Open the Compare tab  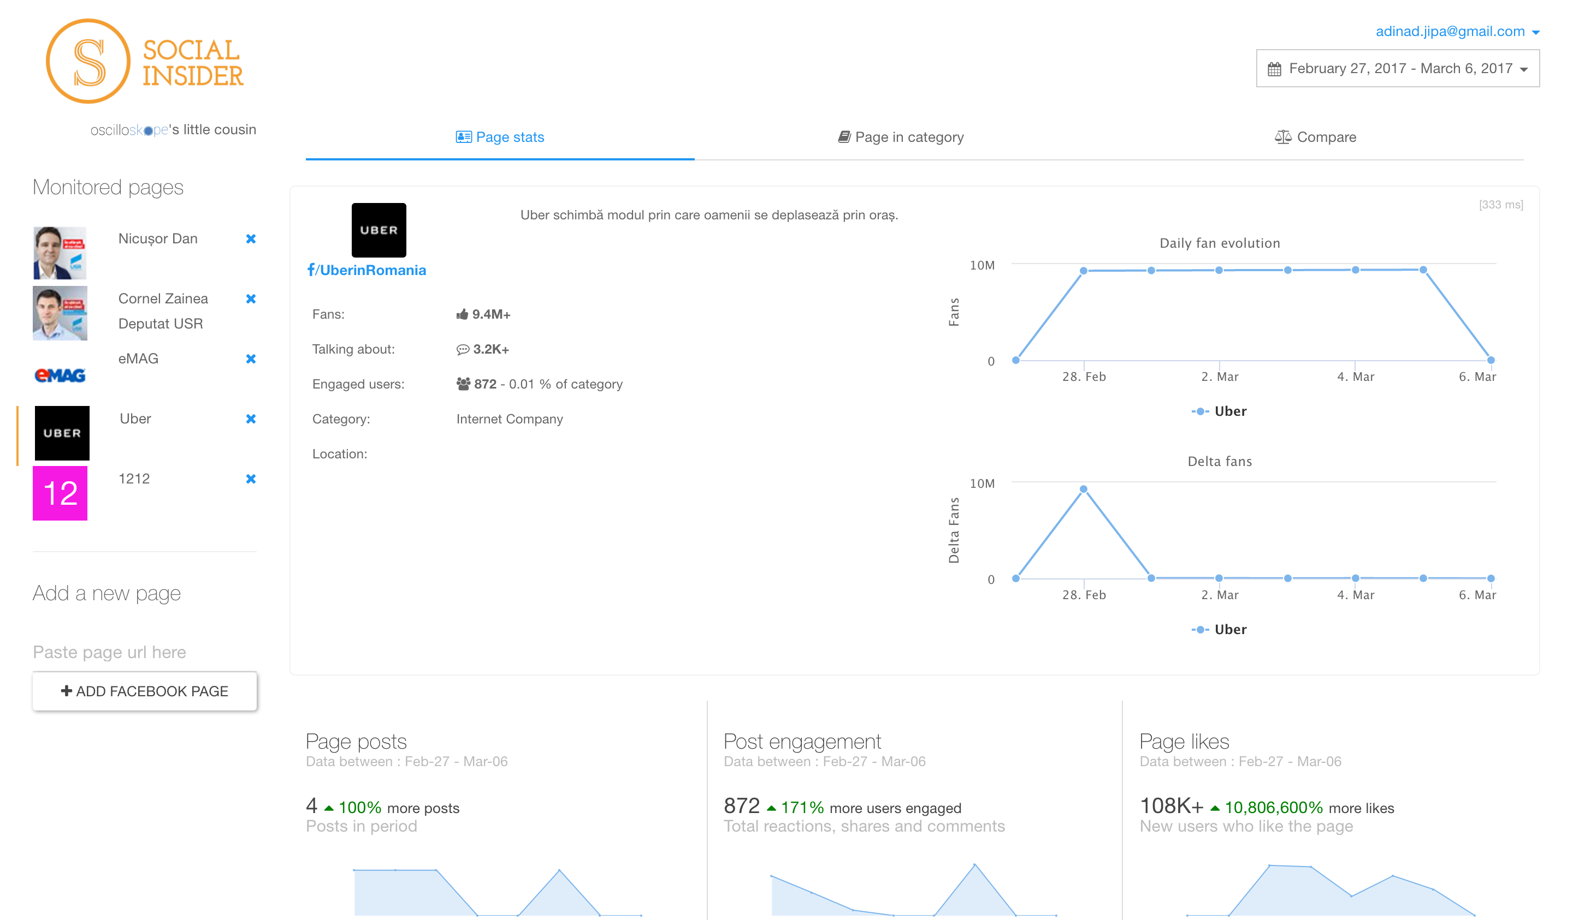click(x=1315, y=137)
